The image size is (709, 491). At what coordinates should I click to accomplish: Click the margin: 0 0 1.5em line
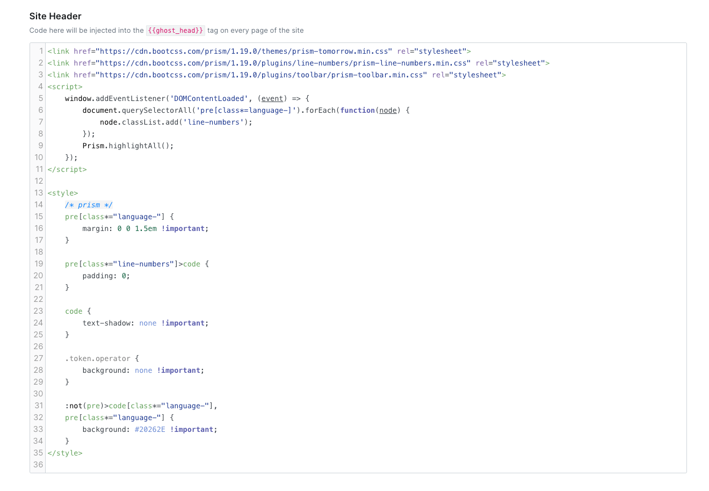[x=146, y=229]
